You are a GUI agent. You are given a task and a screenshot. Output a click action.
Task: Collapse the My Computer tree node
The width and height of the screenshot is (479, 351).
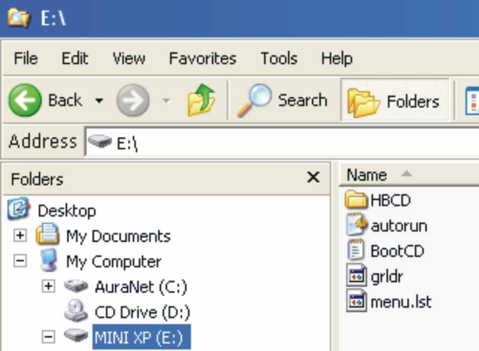(x=20, y=261)
